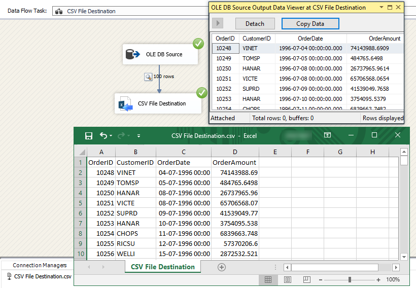Click OrderID column header in data viewer

coord(225,39)
